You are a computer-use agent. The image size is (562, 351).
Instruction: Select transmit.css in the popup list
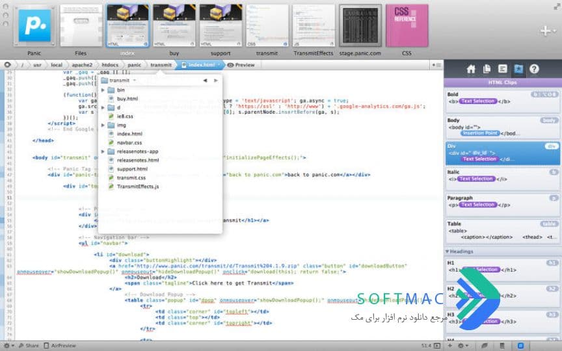coord(160,177)
